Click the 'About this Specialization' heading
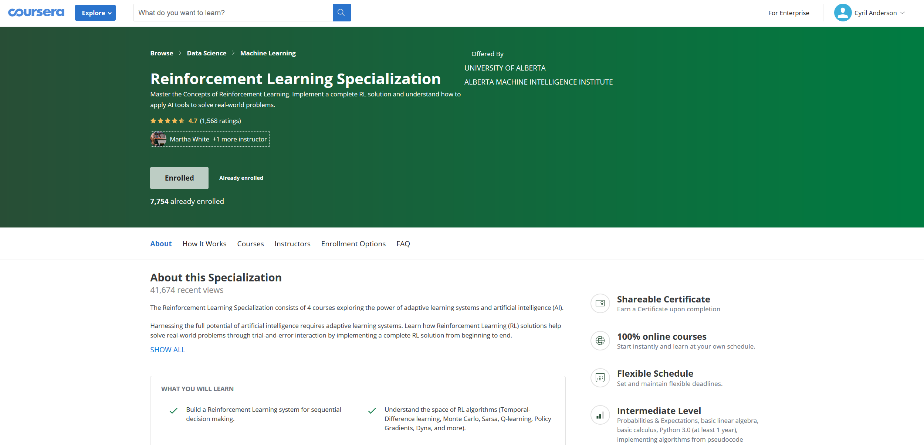The height and width of the screenshot is (445, 924). tap(216, 277)
